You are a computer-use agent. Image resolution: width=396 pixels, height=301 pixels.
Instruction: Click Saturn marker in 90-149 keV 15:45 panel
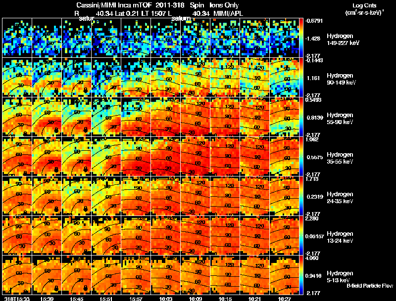click(x=85, y=90)
